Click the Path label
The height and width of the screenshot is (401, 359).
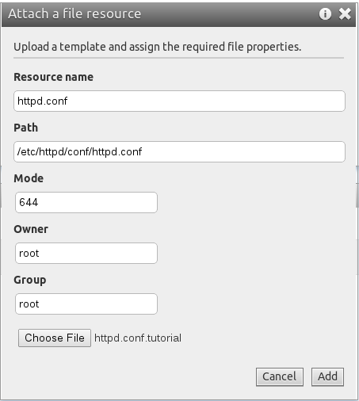26,128
